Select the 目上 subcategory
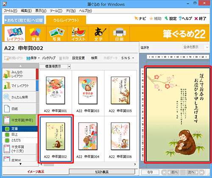Screen dimensions: 212x178 click(20, 134)
